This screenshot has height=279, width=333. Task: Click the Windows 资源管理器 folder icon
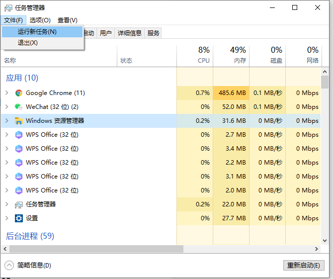19,121
